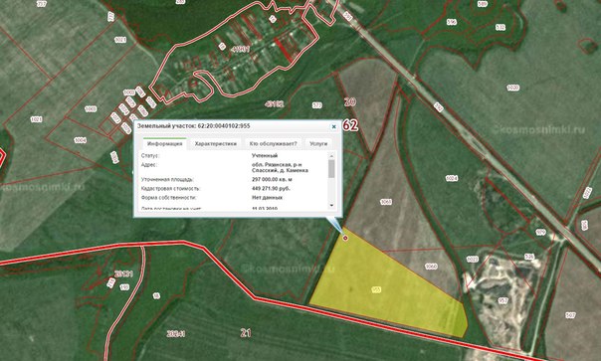Click parcel label 1004 on map
This screenshot has height=361, width=601.
coord(81,140)
